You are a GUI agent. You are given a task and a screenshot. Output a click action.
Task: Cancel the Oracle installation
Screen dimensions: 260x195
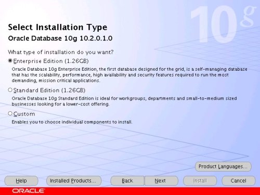[238, 181]
